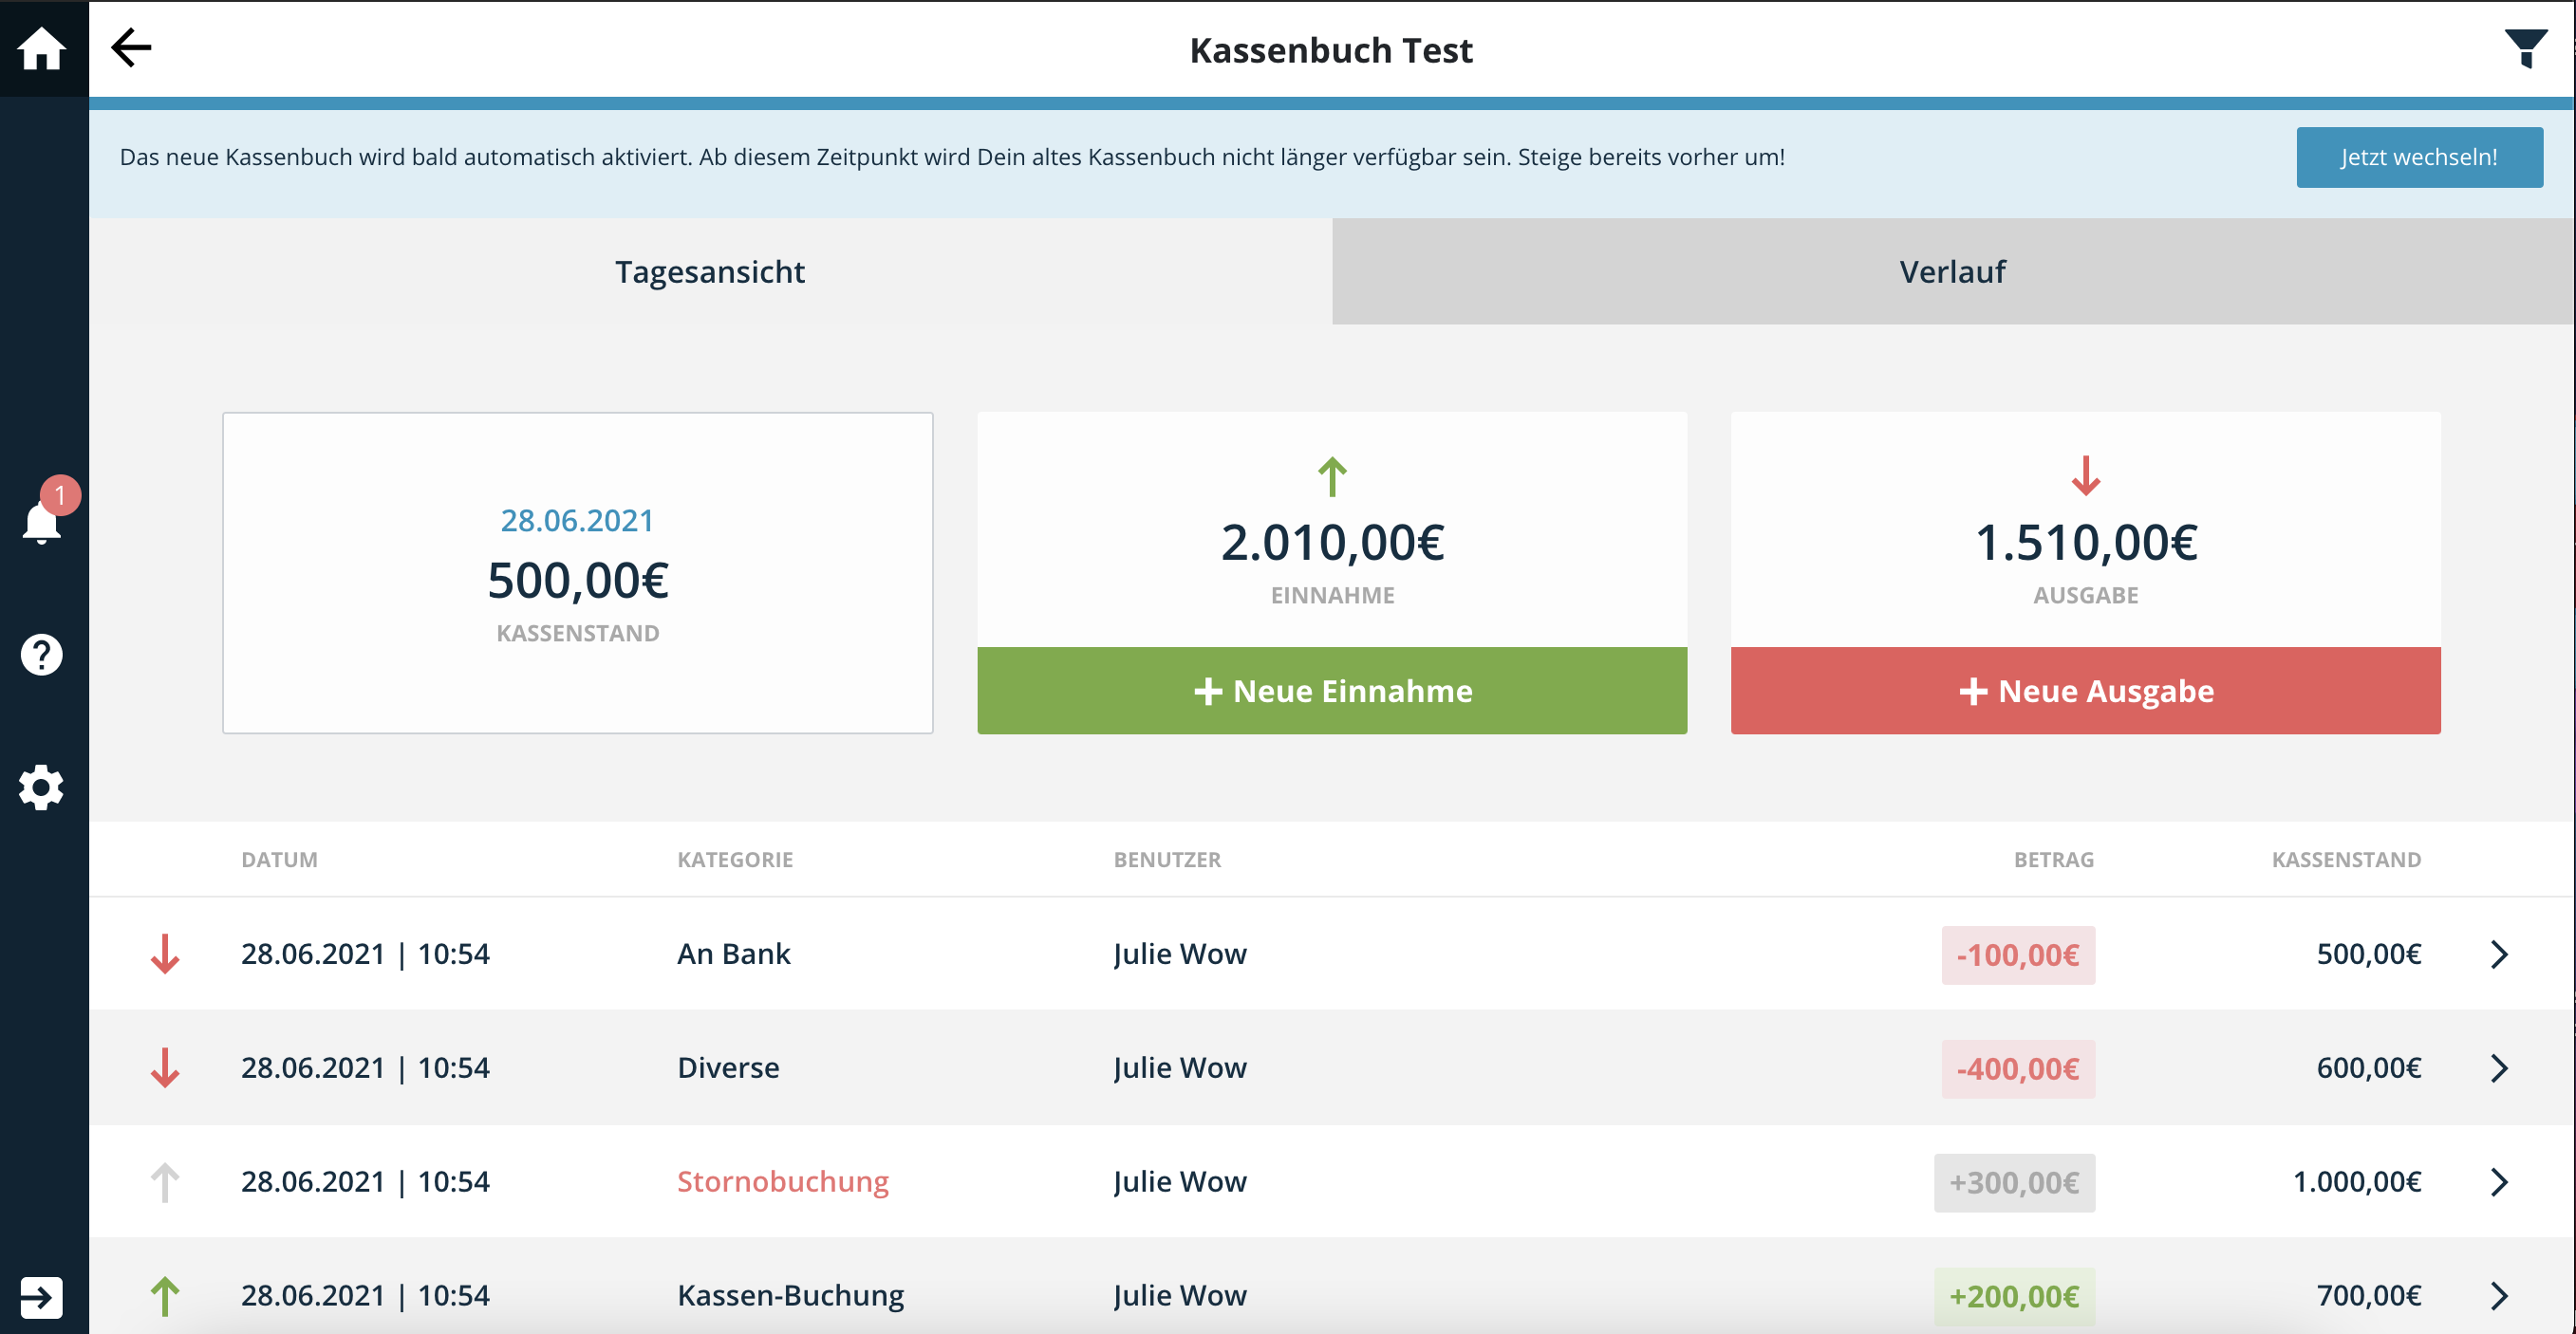Go to the home screen icon
This screenshot has height=1334, width=2576.
click(x=41, y=48)
